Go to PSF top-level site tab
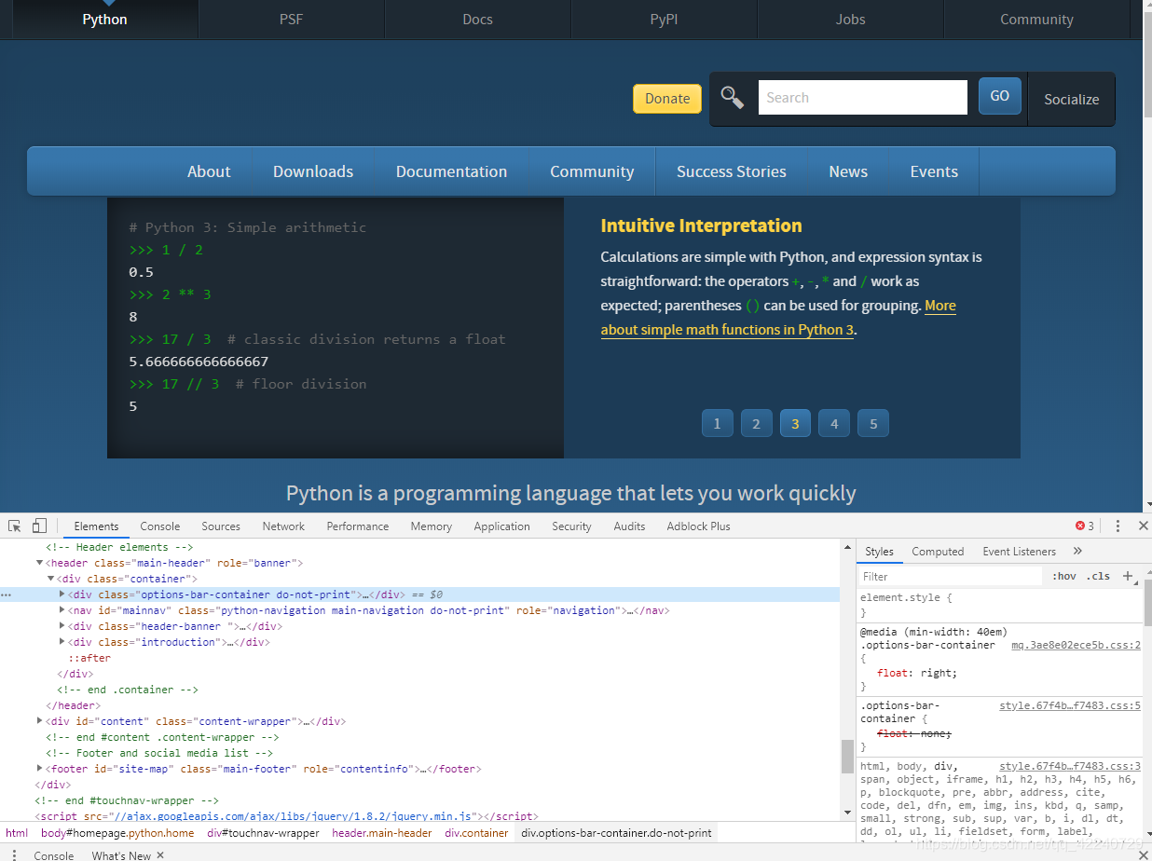 (x=292, y=19)
